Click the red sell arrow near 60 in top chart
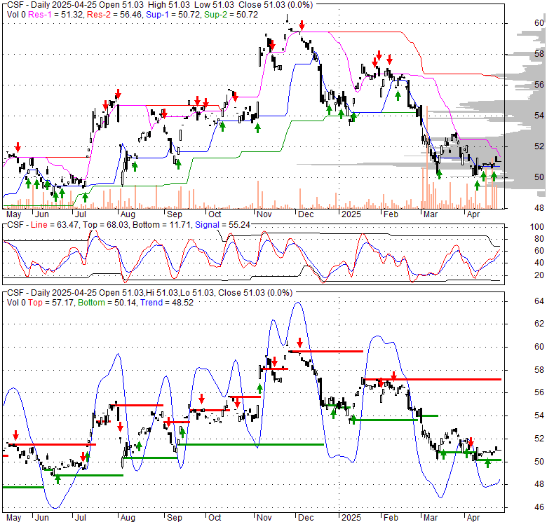 (x=302, y=25)
